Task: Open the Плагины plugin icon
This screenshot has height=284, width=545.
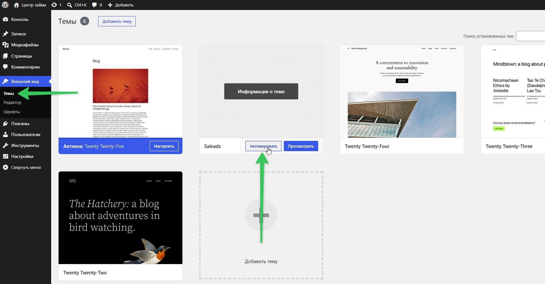Action: [x=5, y=124]
